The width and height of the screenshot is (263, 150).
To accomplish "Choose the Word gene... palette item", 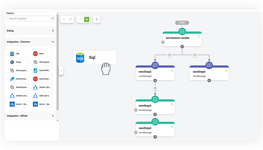I will coord(42,62).
